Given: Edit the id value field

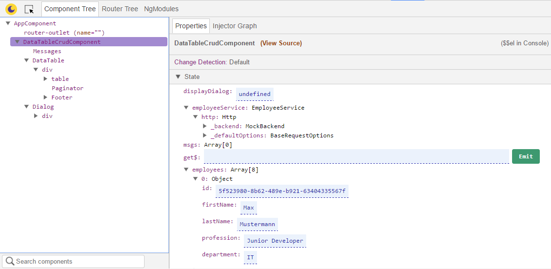Looking at the screenshot, I should 282,192.
